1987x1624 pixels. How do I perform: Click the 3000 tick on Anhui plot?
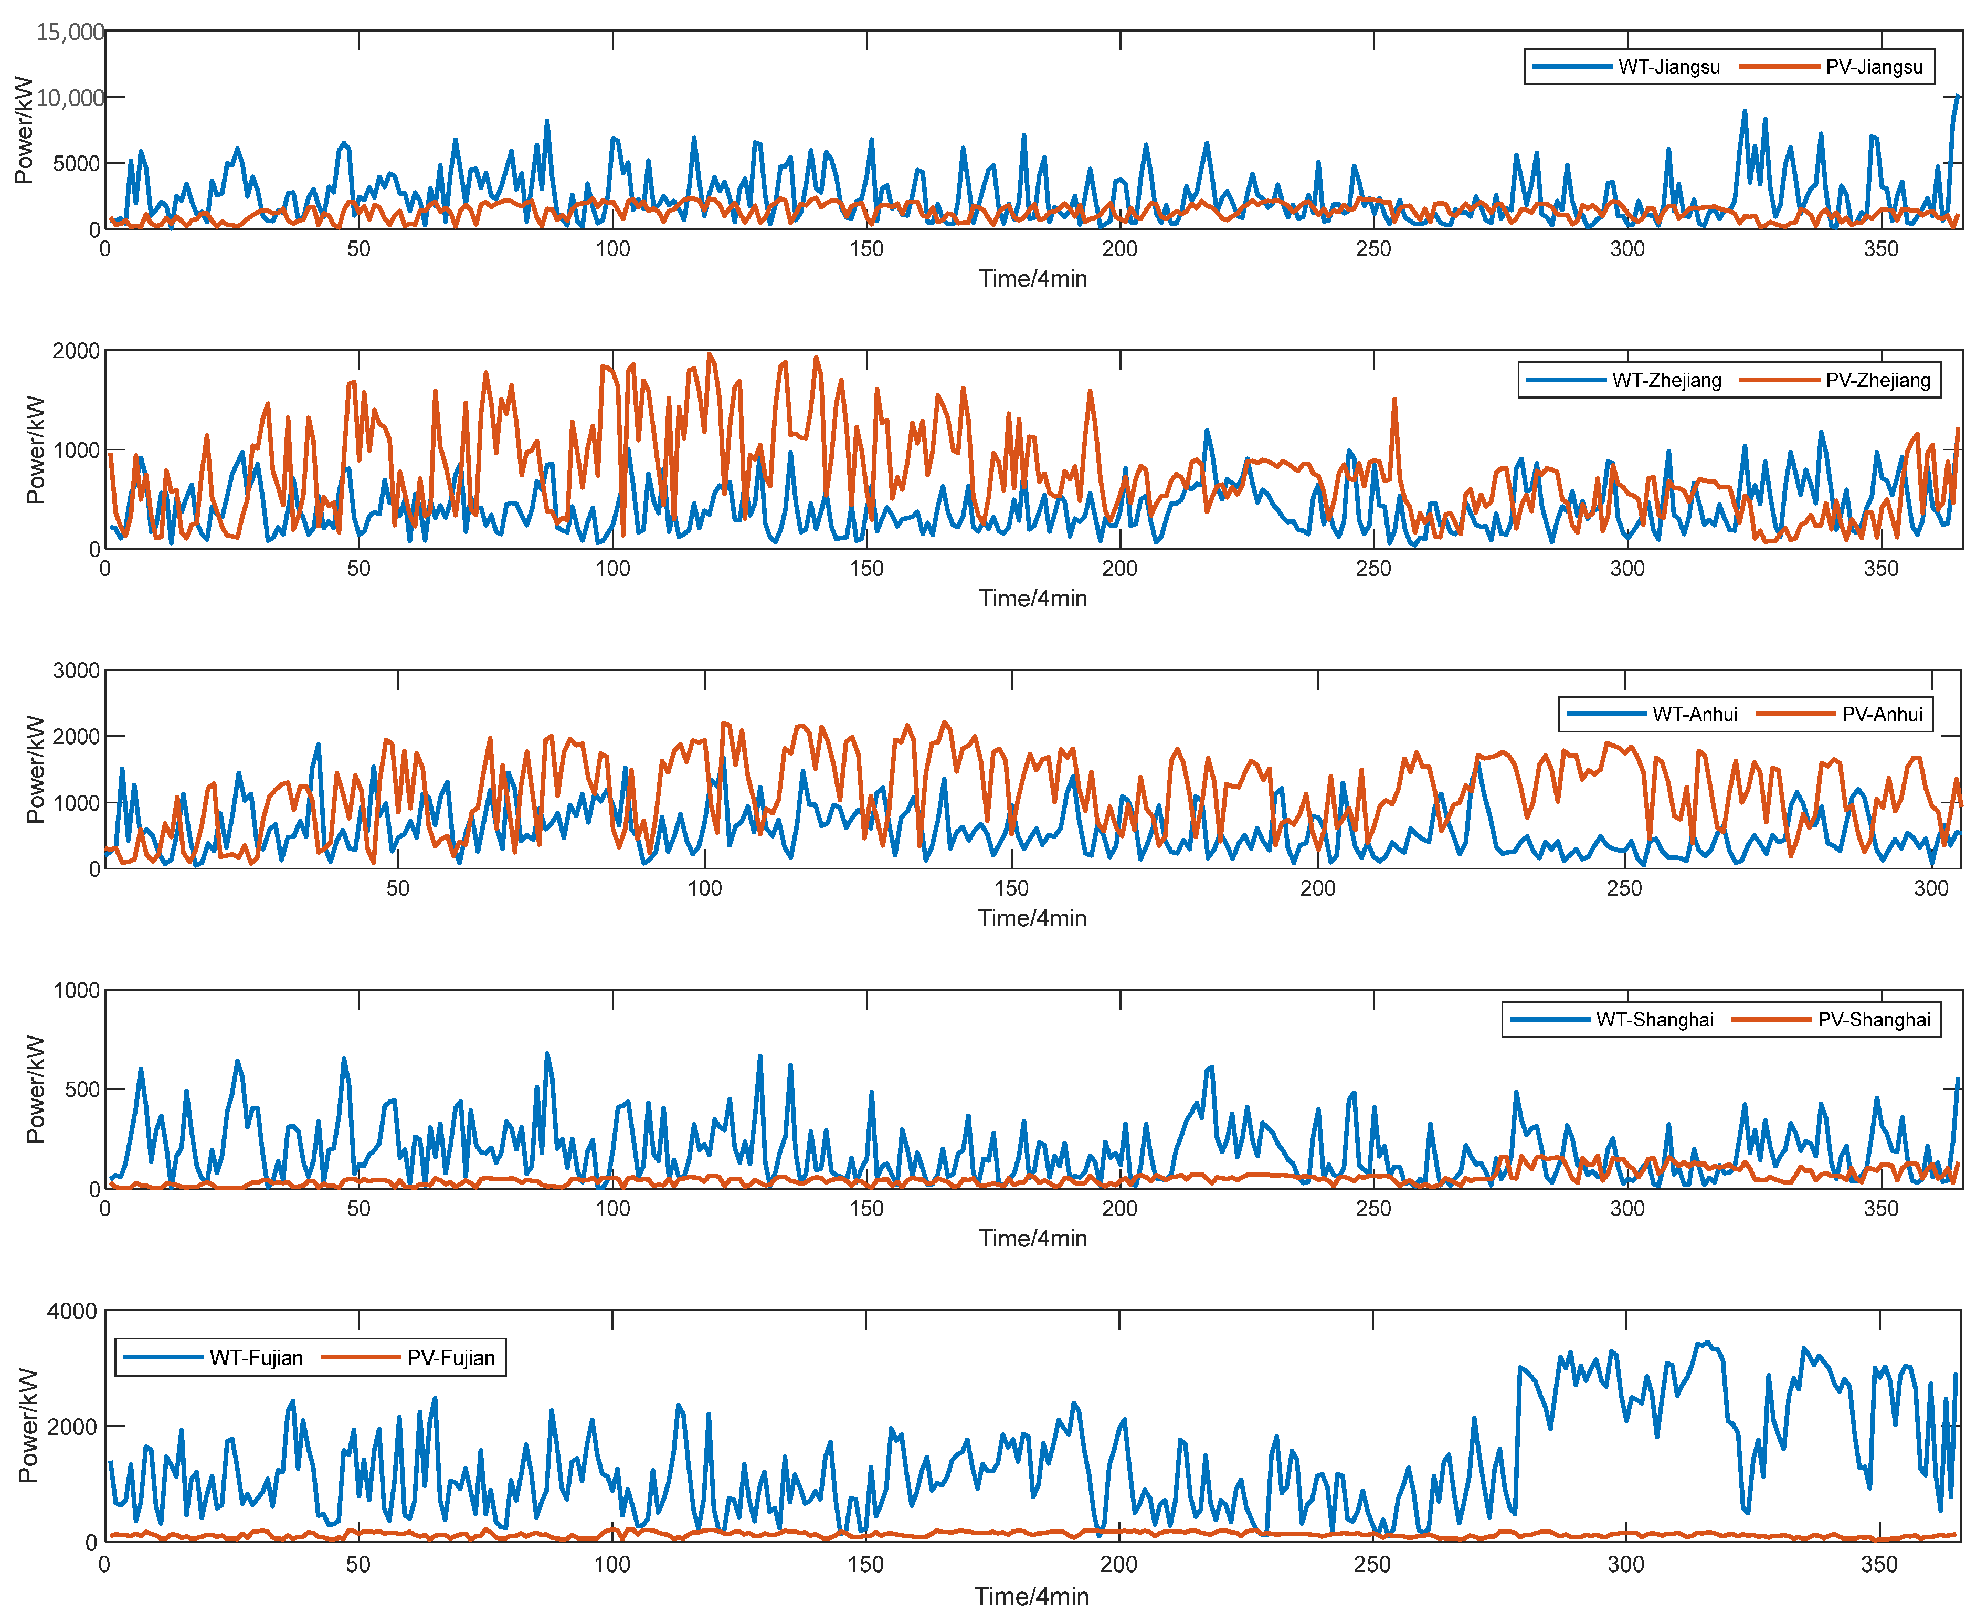point(77,670)
